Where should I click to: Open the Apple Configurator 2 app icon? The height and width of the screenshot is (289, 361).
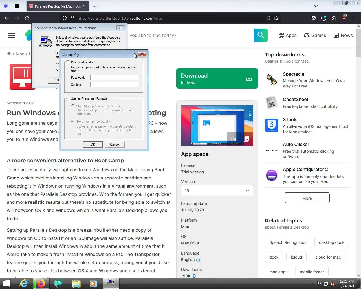pyautogui.click(x=272, y=175)
